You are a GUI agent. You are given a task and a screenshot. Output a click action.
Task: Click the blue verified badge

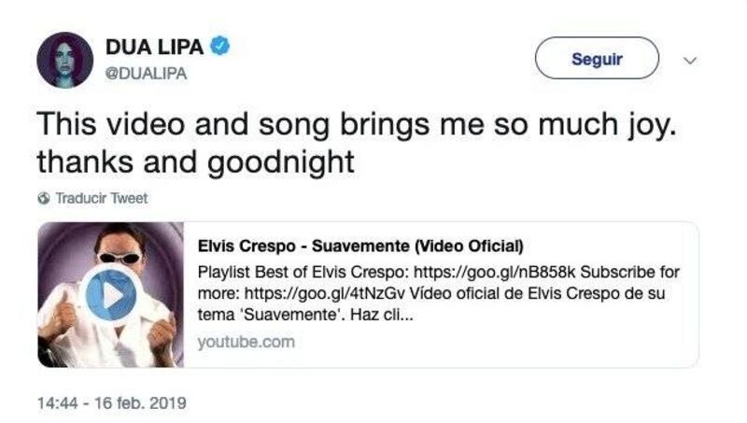coord(220,46)
